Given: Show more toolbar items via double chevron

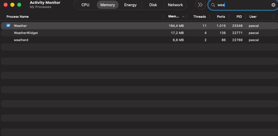Looking at the screenshot, I should click(200, 5).
